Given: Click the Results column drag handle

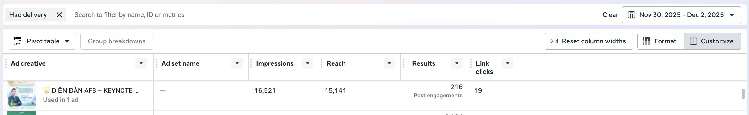Looking at the screenshot, I should pyautogui.click(x=403, y=63).
